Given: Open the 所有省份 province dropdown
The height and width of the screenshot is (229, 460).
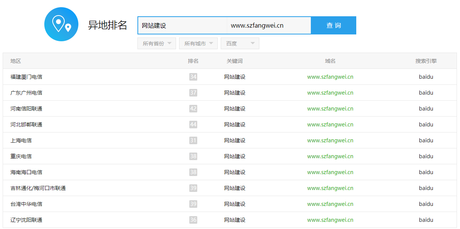Looking at the screenshot, I should [x=157, y=44].
